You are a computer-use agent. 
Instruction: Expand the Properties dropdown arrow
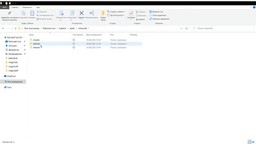tap(131, 20)
